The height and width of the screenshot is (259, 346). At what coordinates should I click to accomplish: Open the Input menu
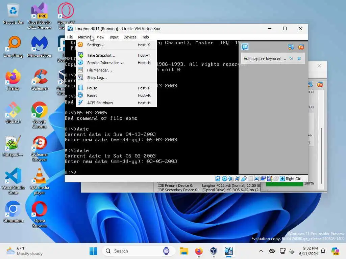114,37
